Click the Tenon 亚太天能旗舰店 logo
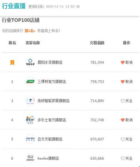The height and width of the screenshot is (167, 140). 30,139
